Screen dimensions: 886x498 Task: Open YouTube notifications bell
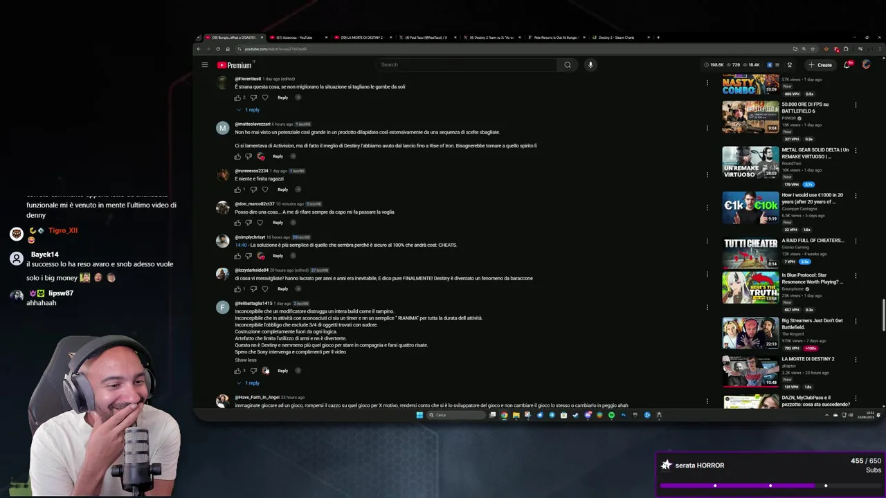point(847,65)
